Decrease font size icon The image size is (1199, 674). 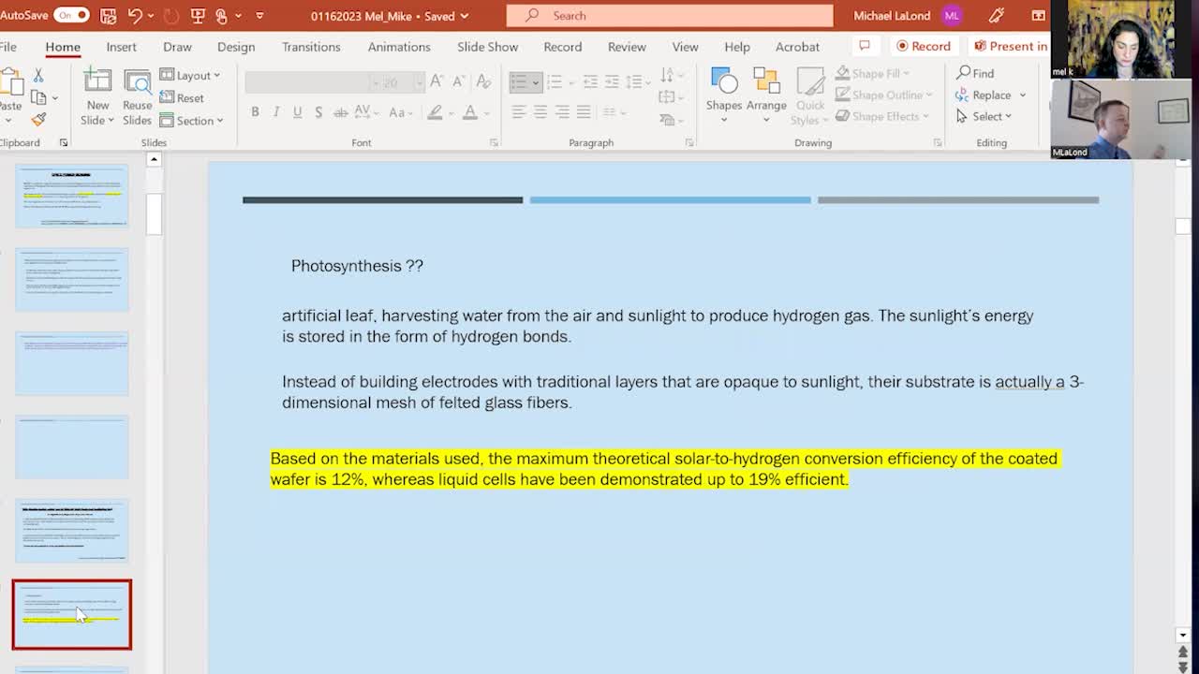[x=458, y=82]
